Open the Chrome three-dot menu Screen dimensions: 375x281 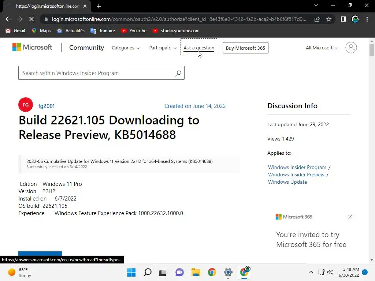click(x=367, y=19)
